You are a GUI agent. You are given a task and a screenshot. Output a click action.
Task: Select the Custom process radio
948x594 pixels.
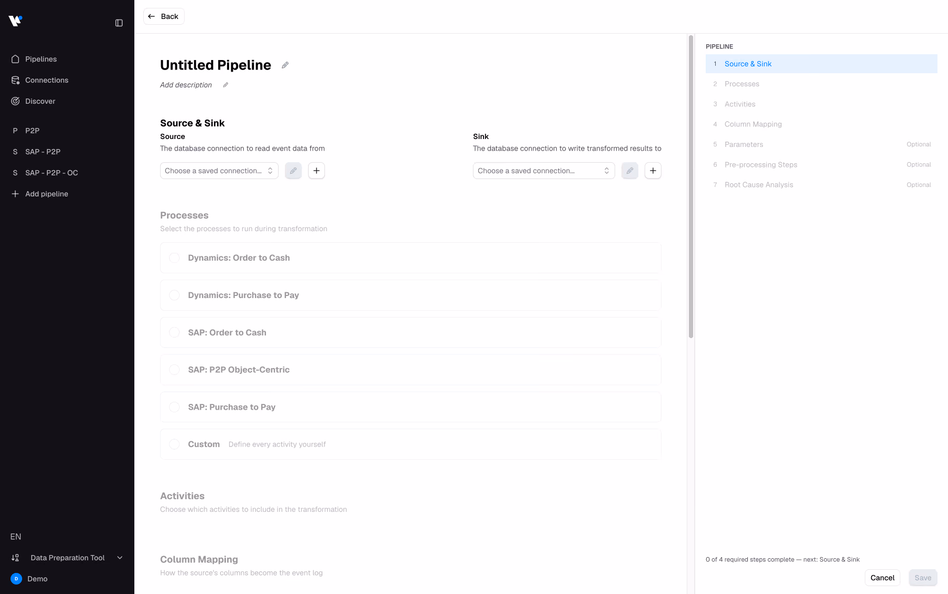coord(174,444)
